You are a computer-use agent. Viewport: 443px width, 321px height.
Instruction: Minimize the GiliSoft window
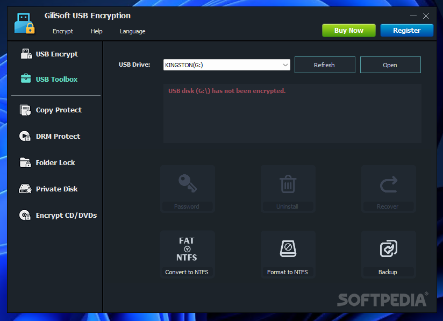pos(413,16)
